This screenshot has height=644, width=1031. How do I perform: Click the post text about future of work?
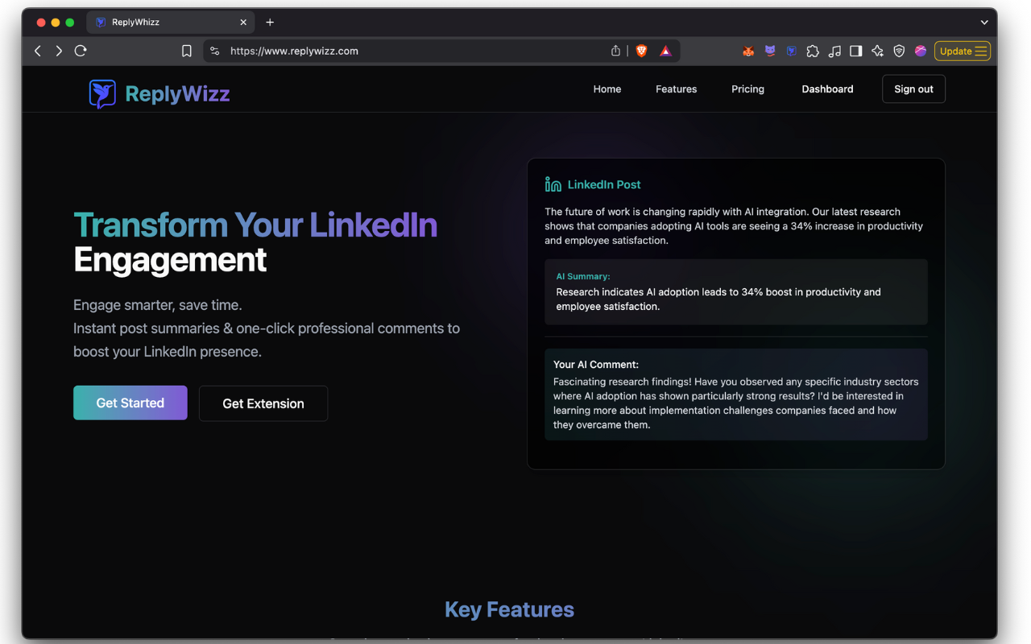click(x=734, y=226)
